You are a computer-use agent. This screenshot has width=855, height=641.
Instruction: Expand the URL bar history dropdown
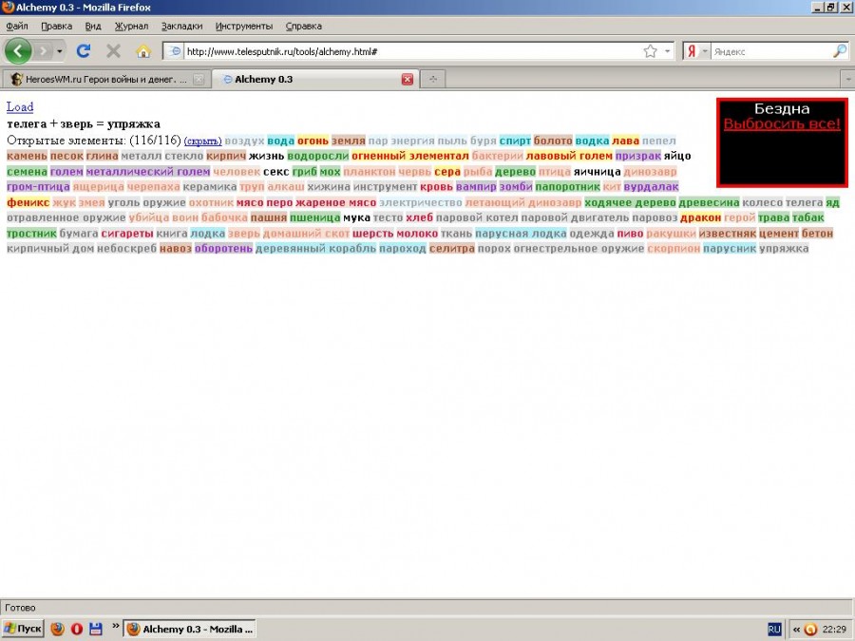(x=668, y=51)
